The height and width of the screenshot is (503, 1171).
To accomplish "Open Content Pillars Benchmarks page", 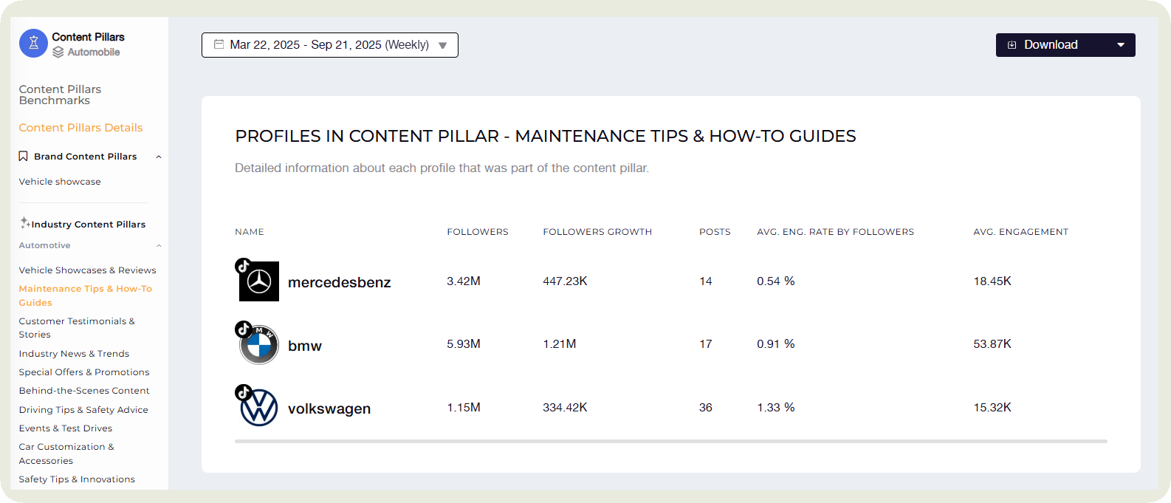I will click(60, 95).
